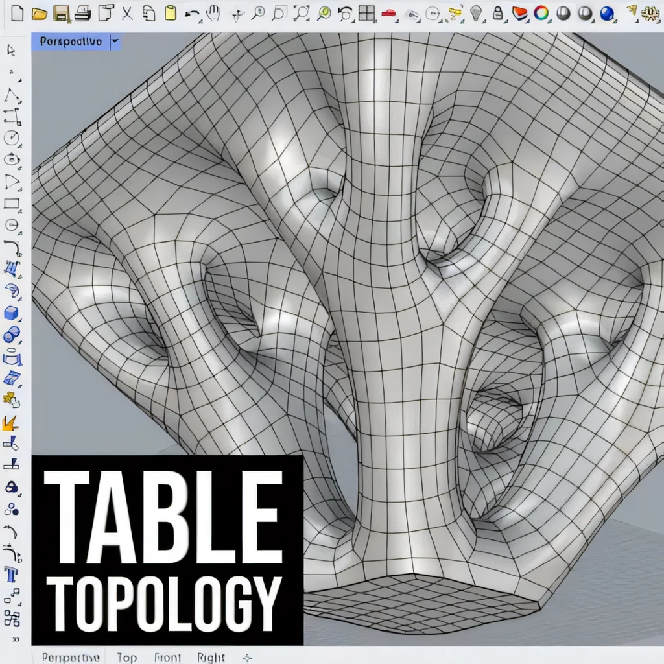Viewport: 664px width, 664px height.
Task: Click the Perspective viewport title label
Action: 71,41
